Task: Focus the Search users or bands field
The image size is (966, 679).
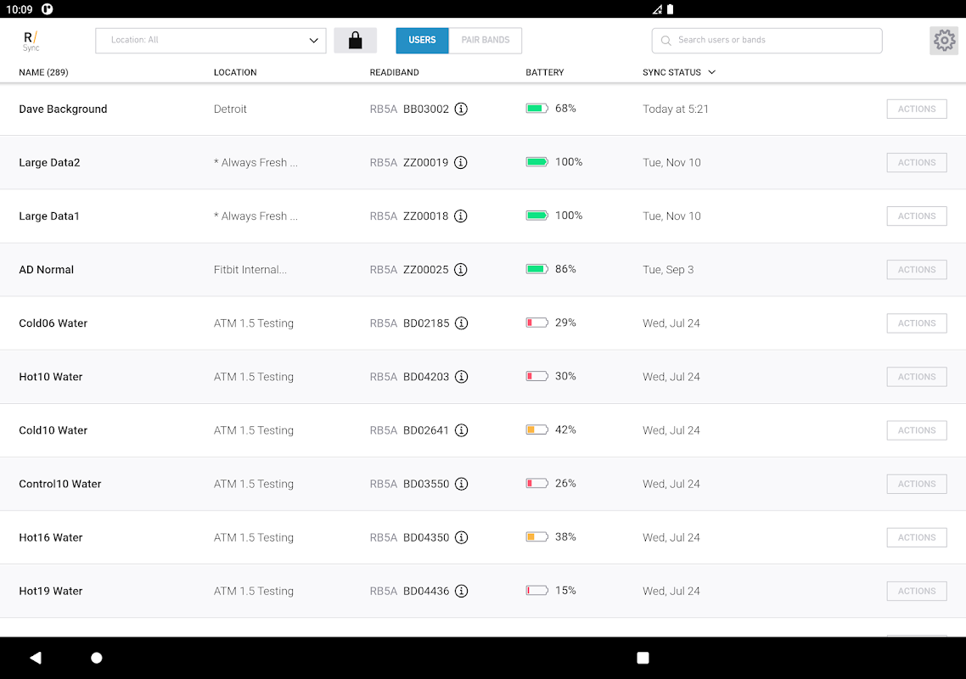Action: (x=767, y=41)
